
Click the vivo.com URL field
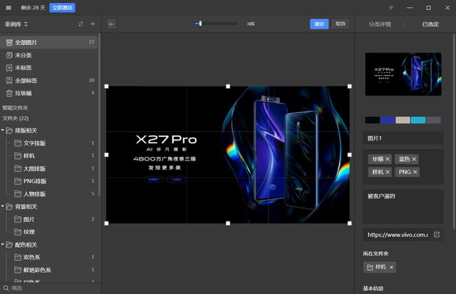tap(398, 235)
